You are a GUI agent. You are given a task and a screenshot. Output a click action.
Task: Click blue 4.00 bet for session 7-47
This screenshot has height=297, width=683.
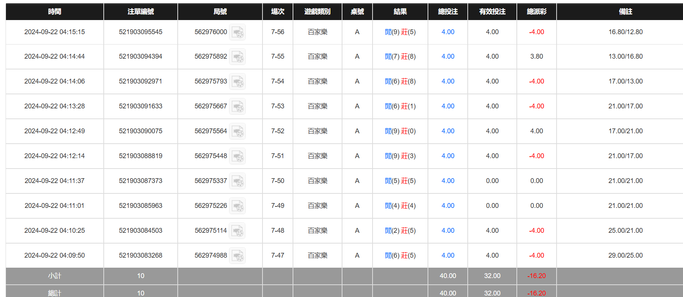[448, 255]
